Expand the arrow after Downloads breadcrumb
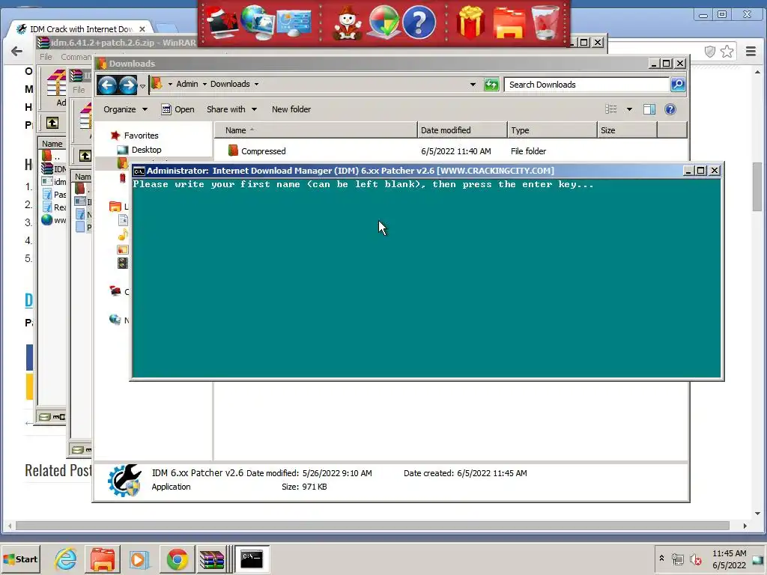This screenshot has height=575, width=767. click(256, 84)
